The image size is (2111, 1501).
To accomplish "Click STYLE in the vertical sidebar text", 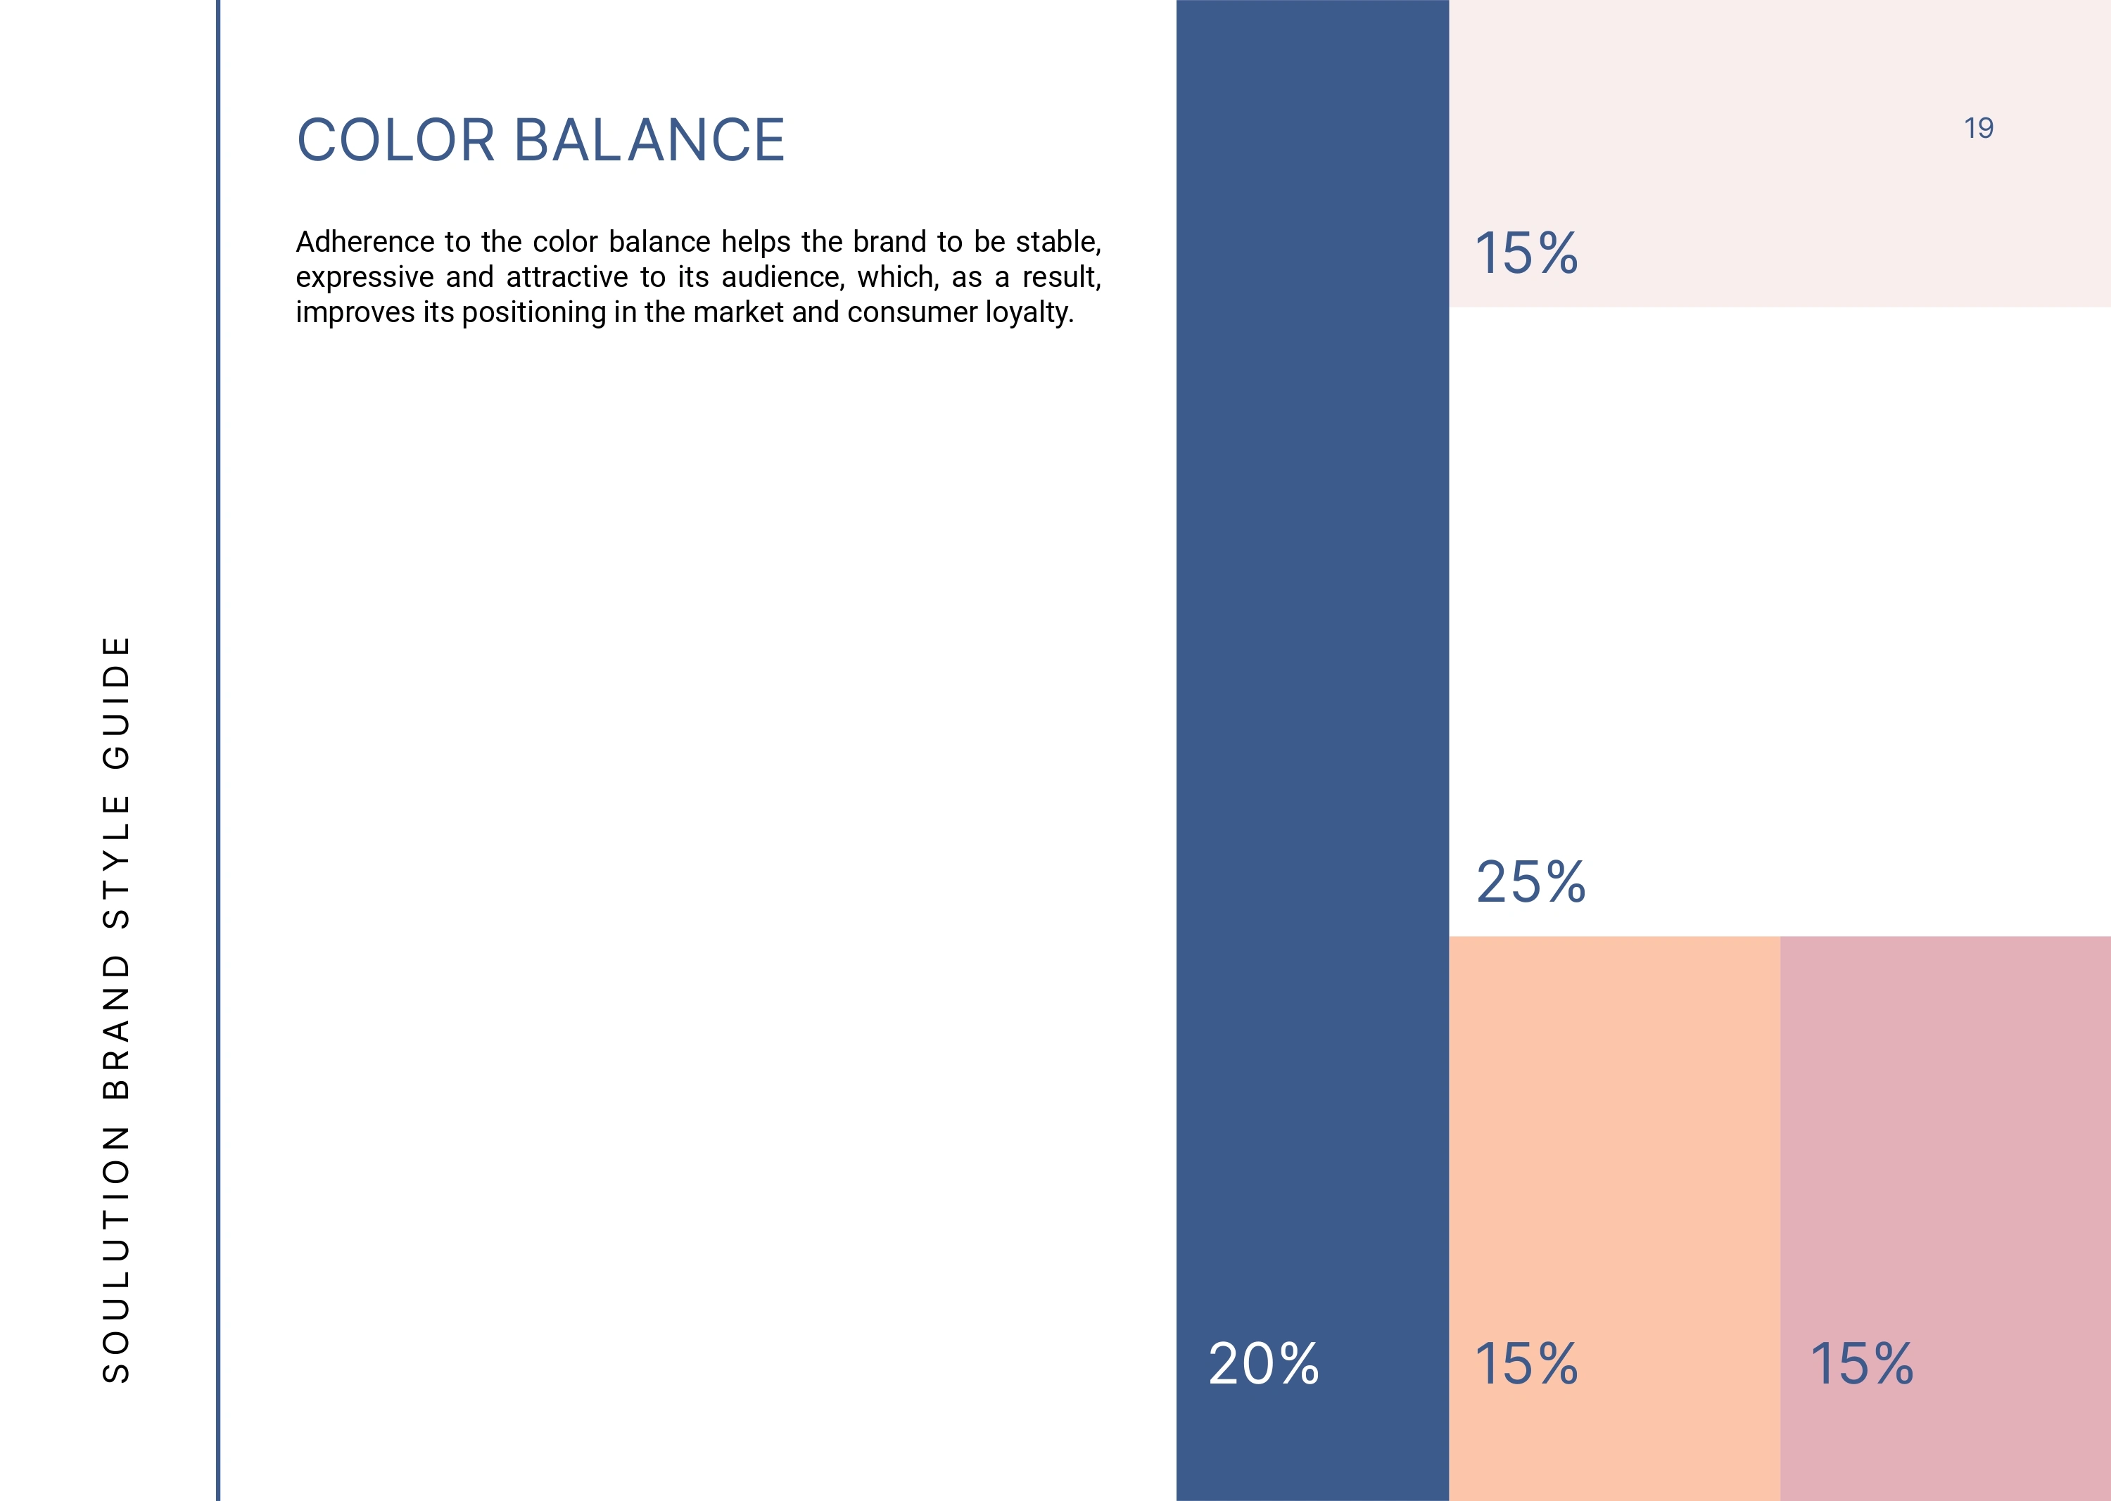I will 117,862.
